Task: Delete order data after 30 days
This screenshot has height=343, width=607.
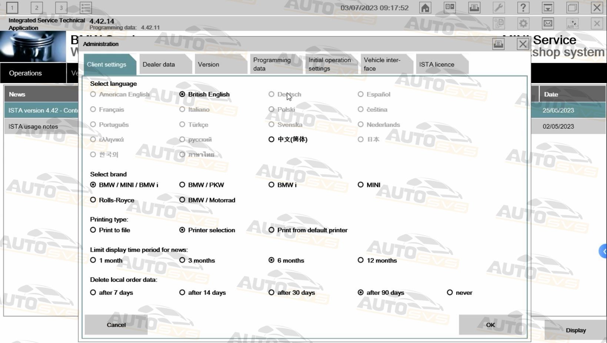Action: click(x=292, y=293)
